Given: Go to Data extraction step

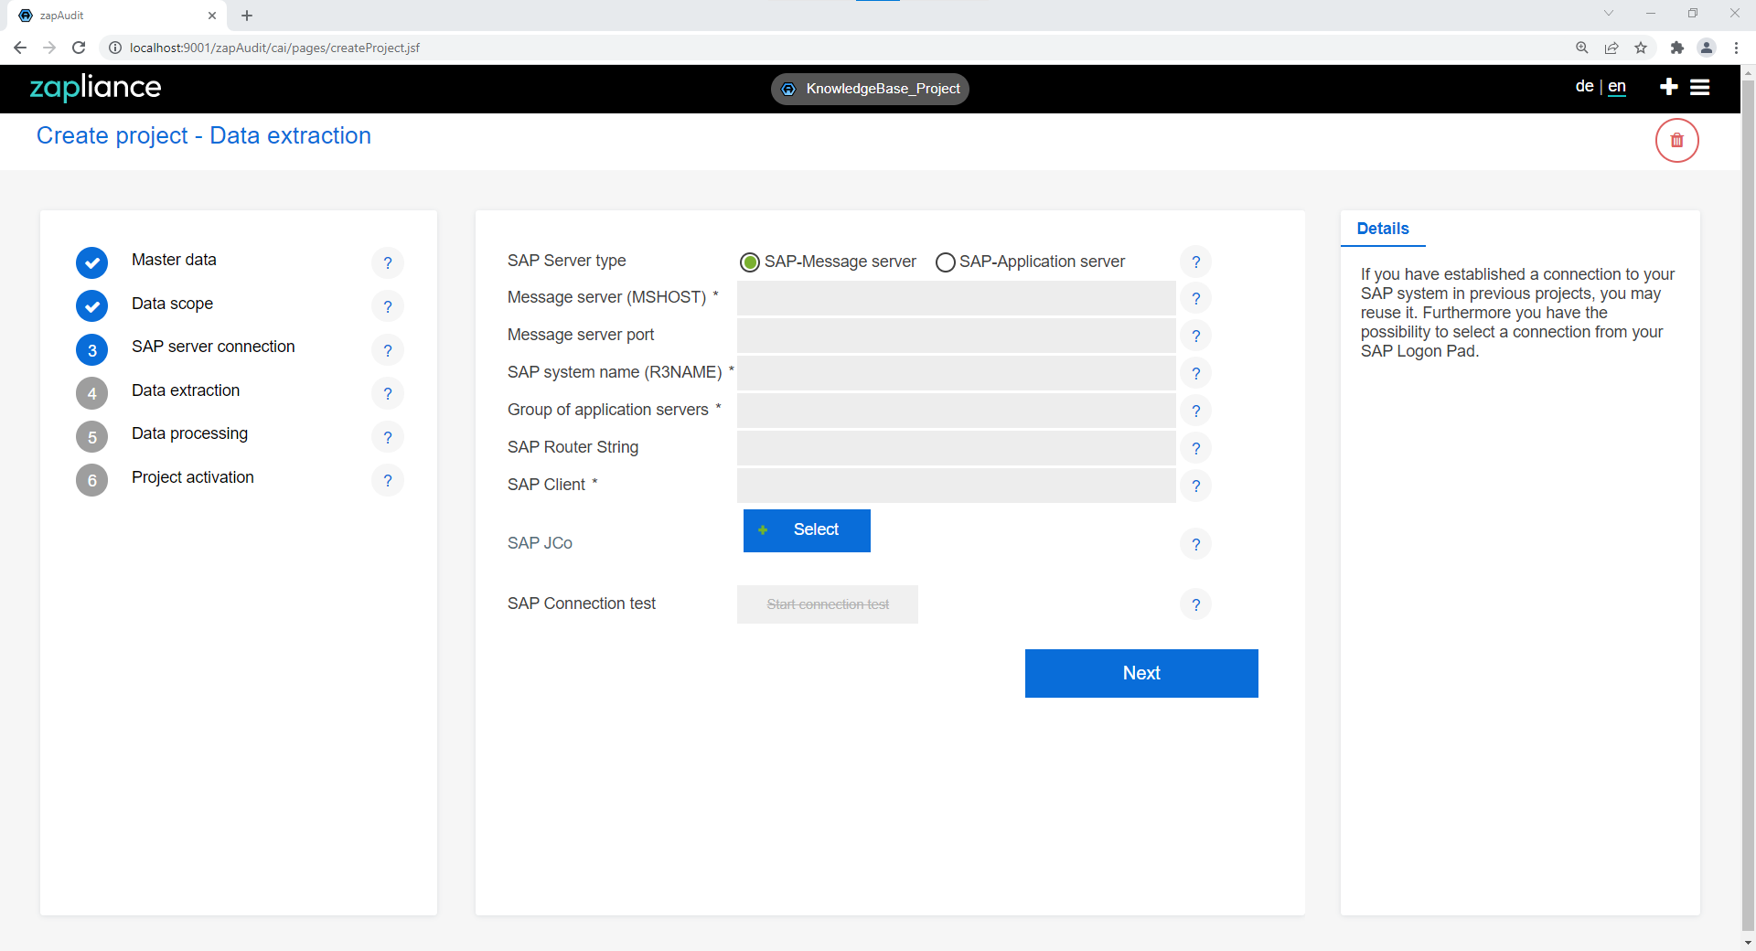Looking at the screenshot, I should [186, 390].
